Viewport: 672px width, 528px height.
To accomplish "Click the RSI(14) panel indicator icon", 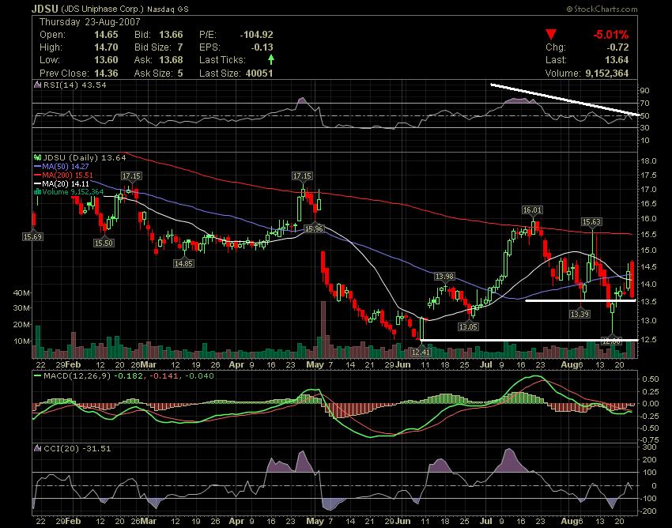I will pos(38,85).
